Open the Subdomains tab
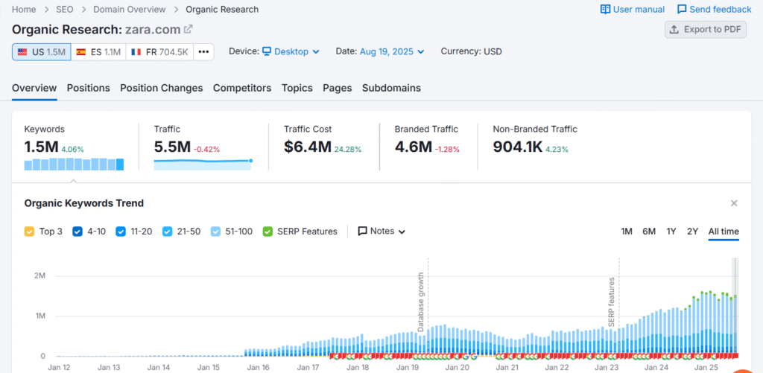Screen dimensions: 763x373 (391, 88)
